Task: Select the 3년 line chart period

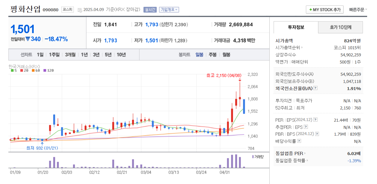Action: point(96,55)
